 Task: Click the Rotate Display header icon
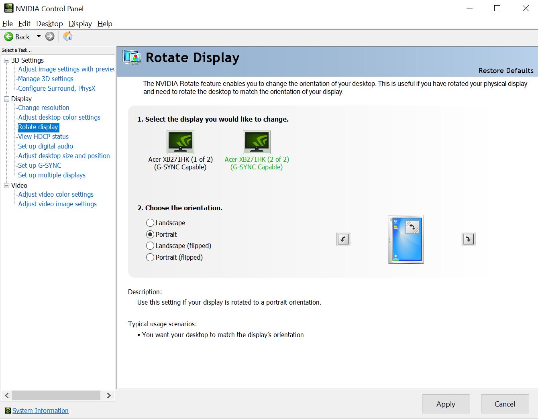132,57
